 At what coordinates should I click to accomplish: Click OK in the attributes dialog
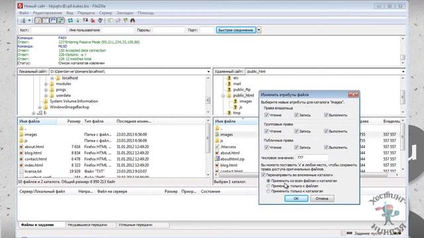click(x=296, y=198)
